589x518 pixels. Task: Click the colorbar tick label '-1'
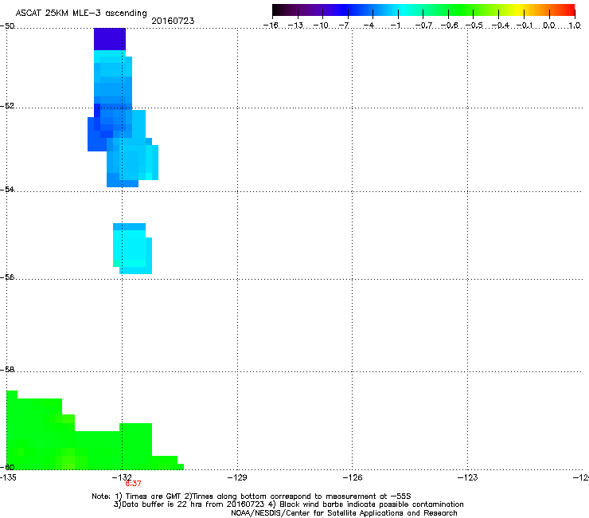(395, 26)
